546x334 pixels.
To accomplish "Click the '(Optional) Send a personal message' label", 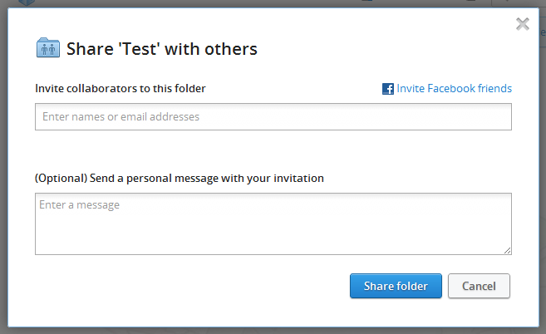I will click(179, 178).
